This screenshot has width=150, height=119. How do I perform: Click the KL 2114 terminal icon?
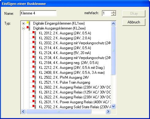[x=34, y=48]
